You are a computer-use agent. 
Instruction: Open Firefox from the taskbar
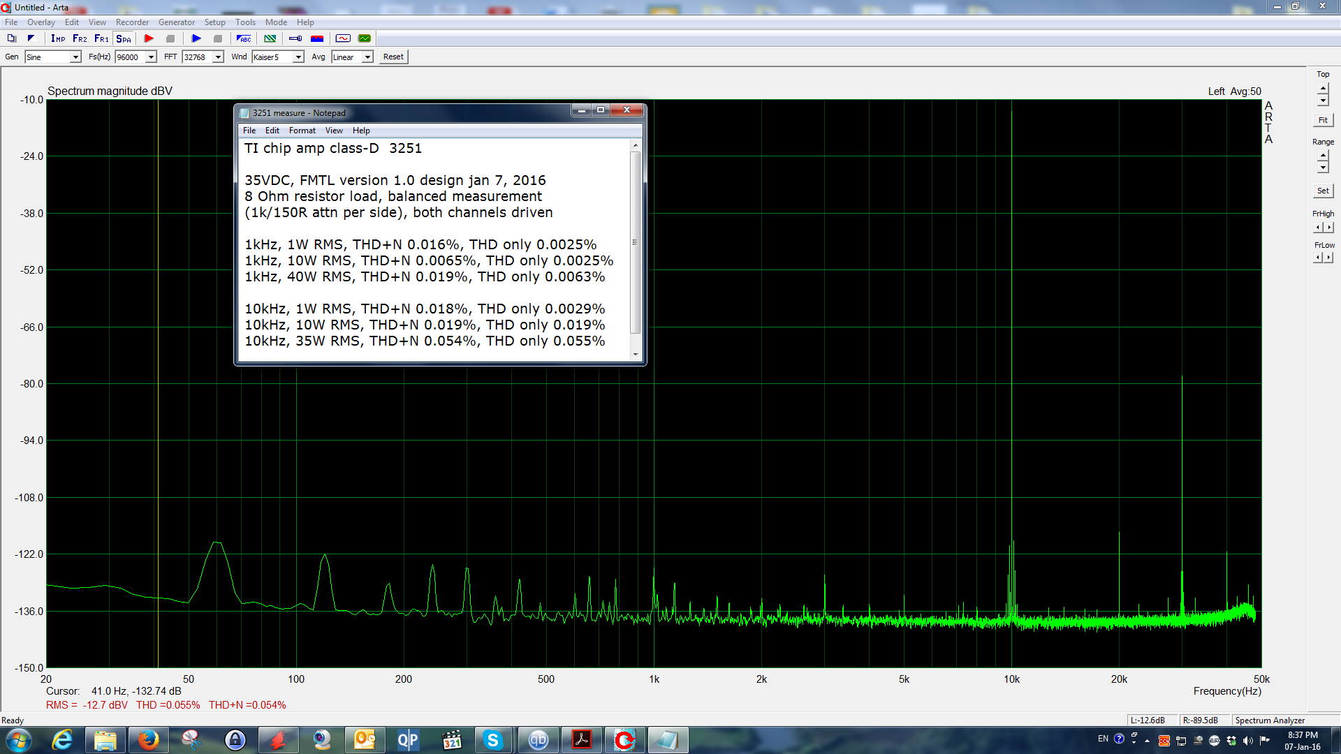tap(148, 740)
